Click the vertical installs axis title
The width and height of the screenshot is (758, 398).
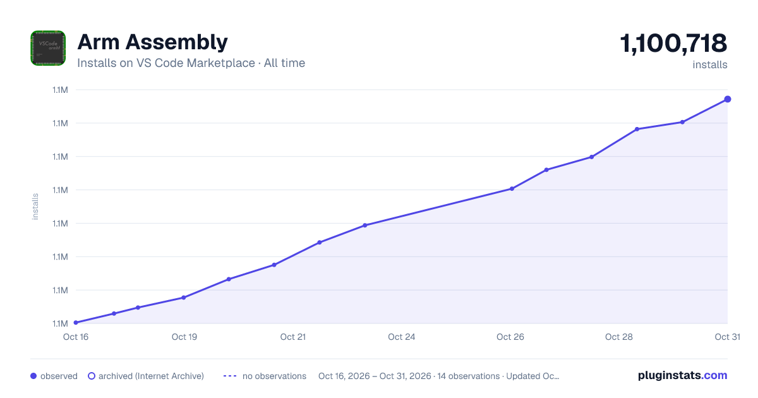pyautogui.click(x=35, y=207)
